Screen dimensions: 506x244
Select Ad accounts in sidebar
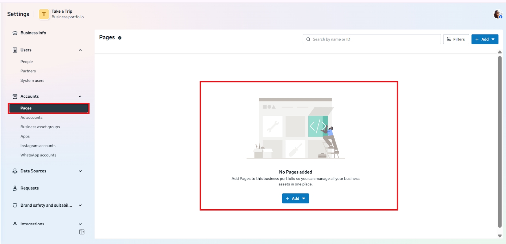tap(31, 118)
